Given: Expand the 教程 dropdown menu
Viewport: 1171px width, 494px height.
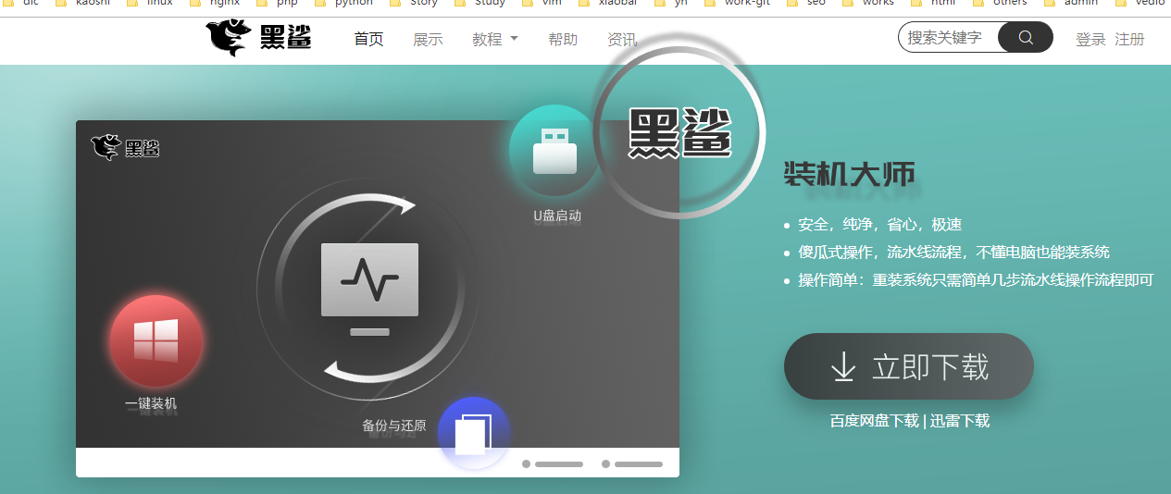Looking at the screenshot, I should click(x=495, y=39).
